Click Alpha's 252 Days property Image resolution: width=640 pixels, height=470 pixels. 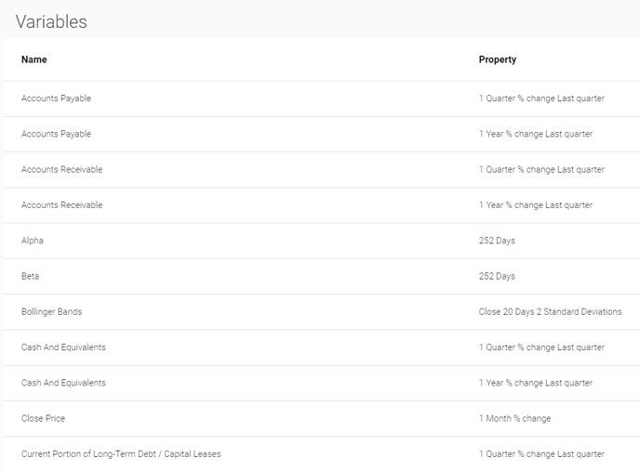click(x=497, y=241)
